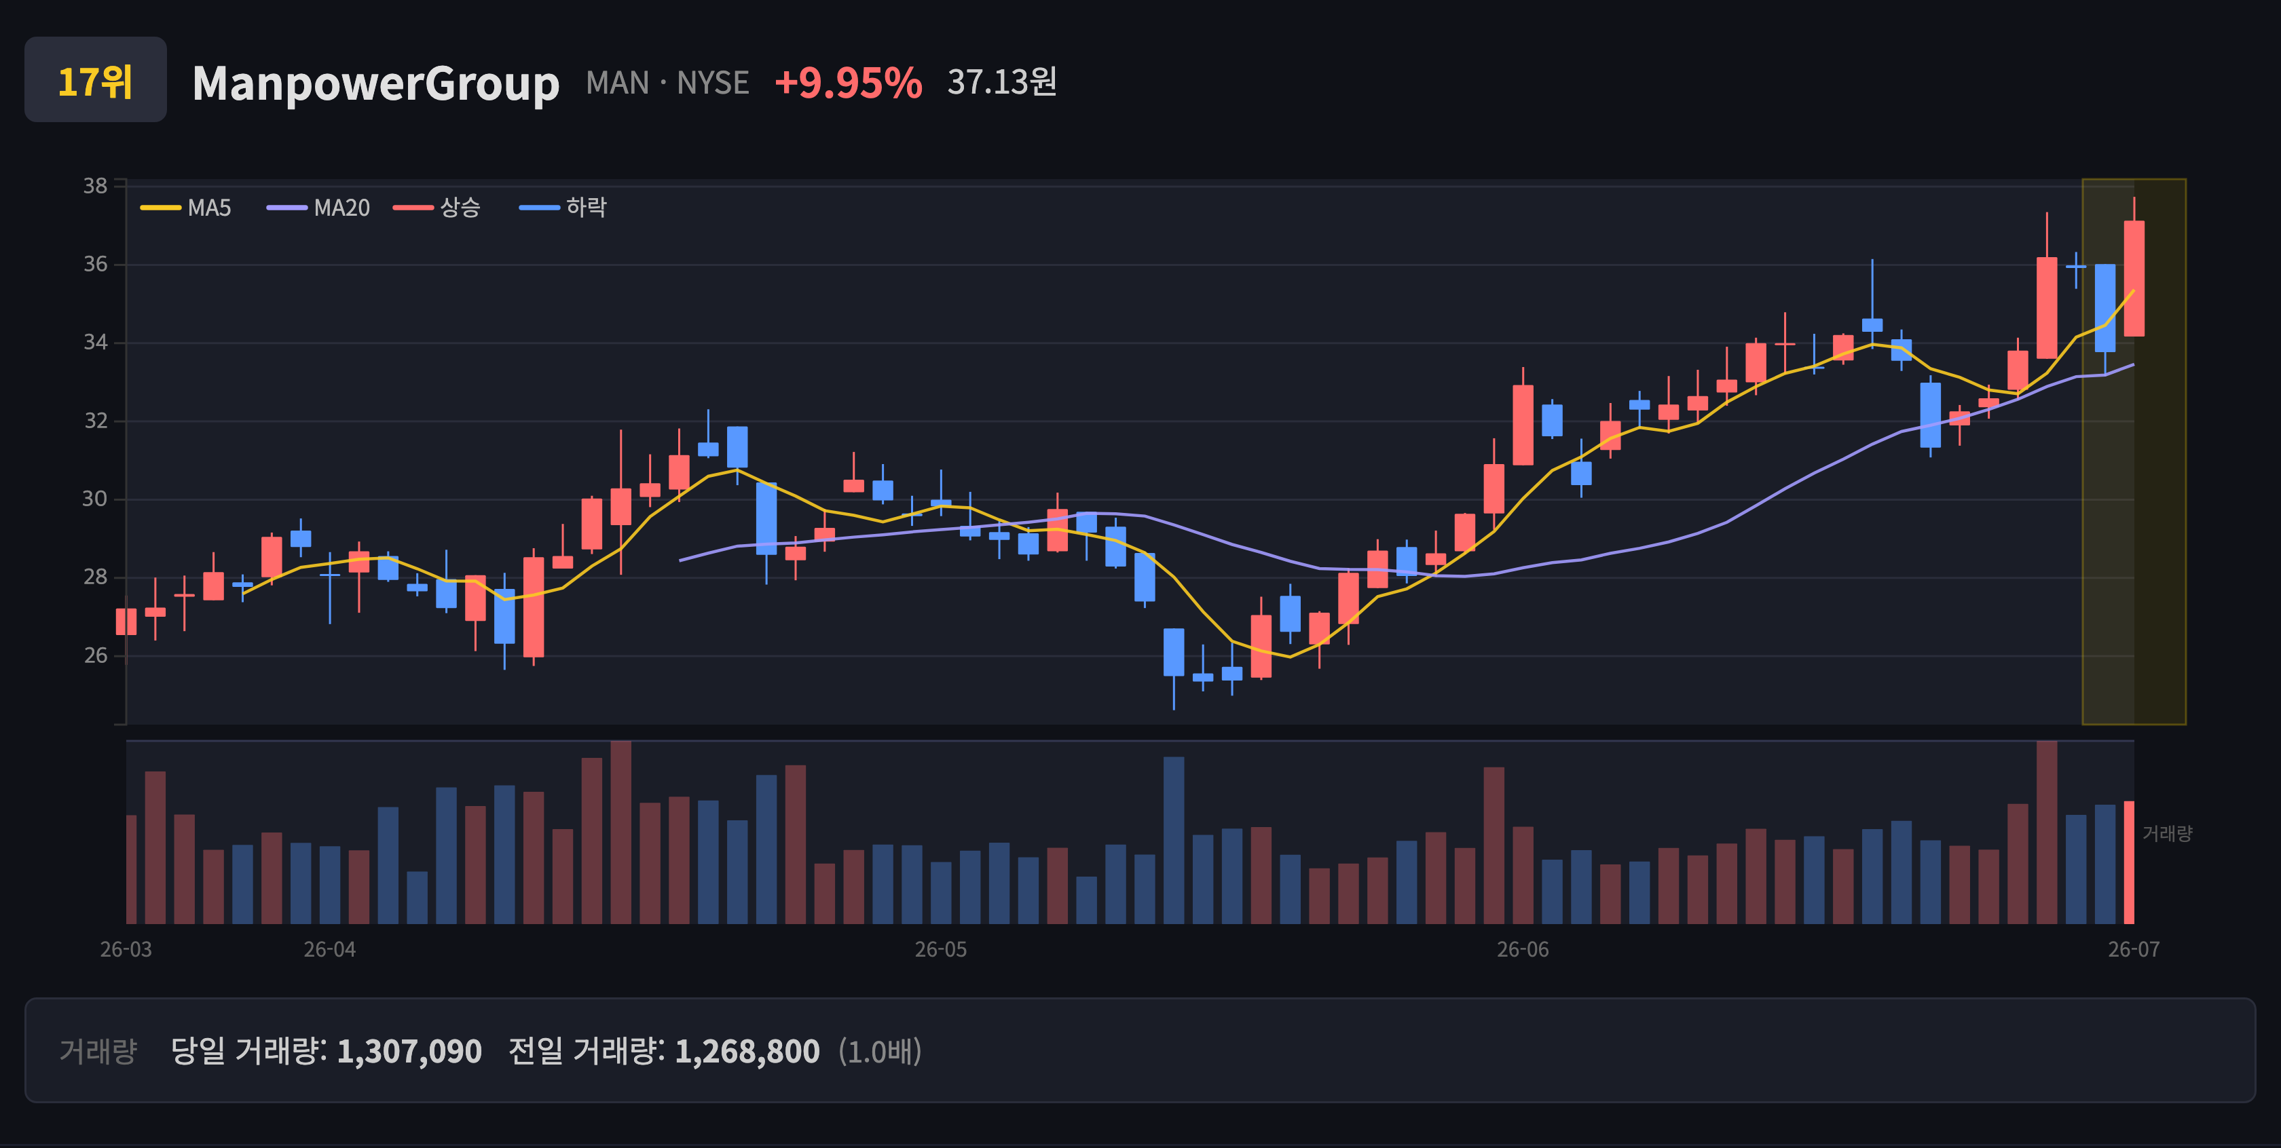Screen dimensions: 2281x1148
Task: Click the 32 price axis label
Action: pos(96,421)
